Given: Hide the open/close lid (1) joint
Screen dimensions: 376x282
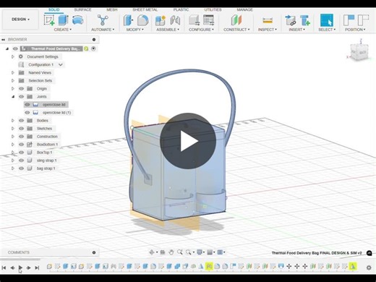Looking at the screenshot, I should [27, 113].
